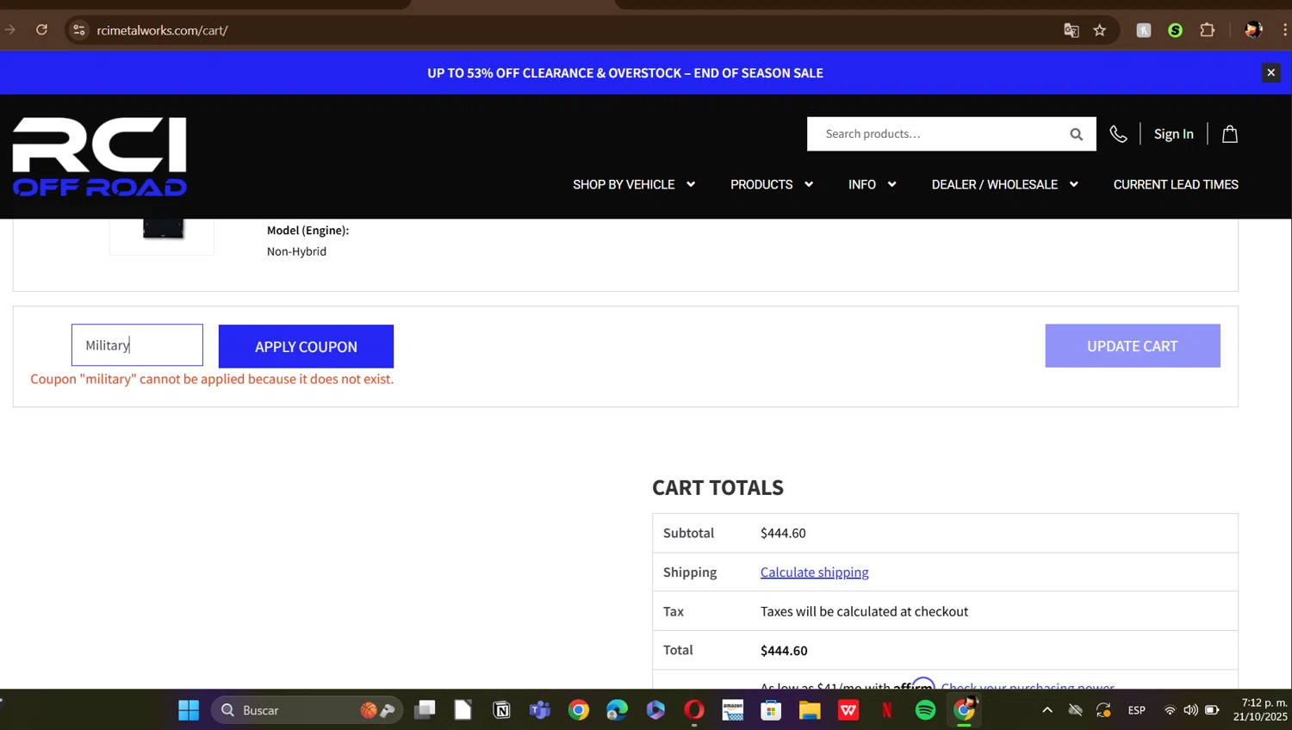Expand the Products menu
The height and width of the screenshot is (730, 1292).
[772, 184]
